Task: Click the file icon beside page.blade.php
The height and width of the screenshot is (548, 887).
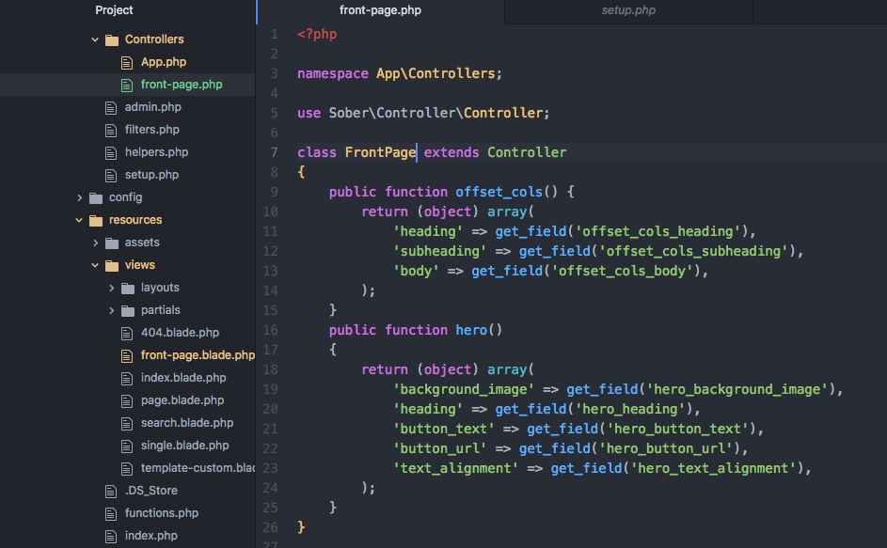Action: click(x=127, y=401)
